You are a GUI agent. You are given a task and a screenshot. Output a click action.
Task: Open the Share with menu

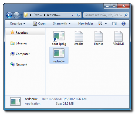coord(62,23)
